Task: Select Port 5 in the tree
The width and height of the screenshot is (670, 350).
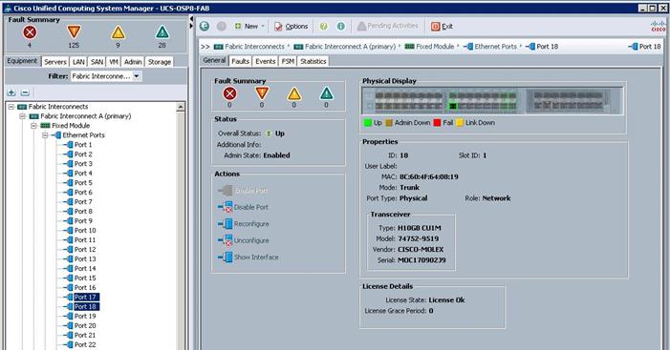Action: click(83, 183)
